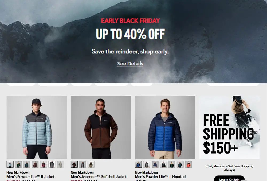Click the Log In Or Join button
267x181 pixels.
coord(229,179)
